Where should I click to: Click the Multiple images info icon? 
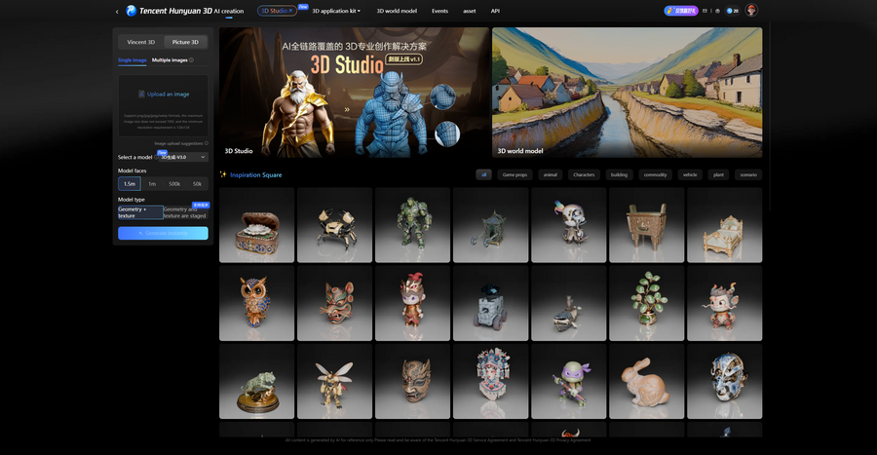(x=191, y=60)
